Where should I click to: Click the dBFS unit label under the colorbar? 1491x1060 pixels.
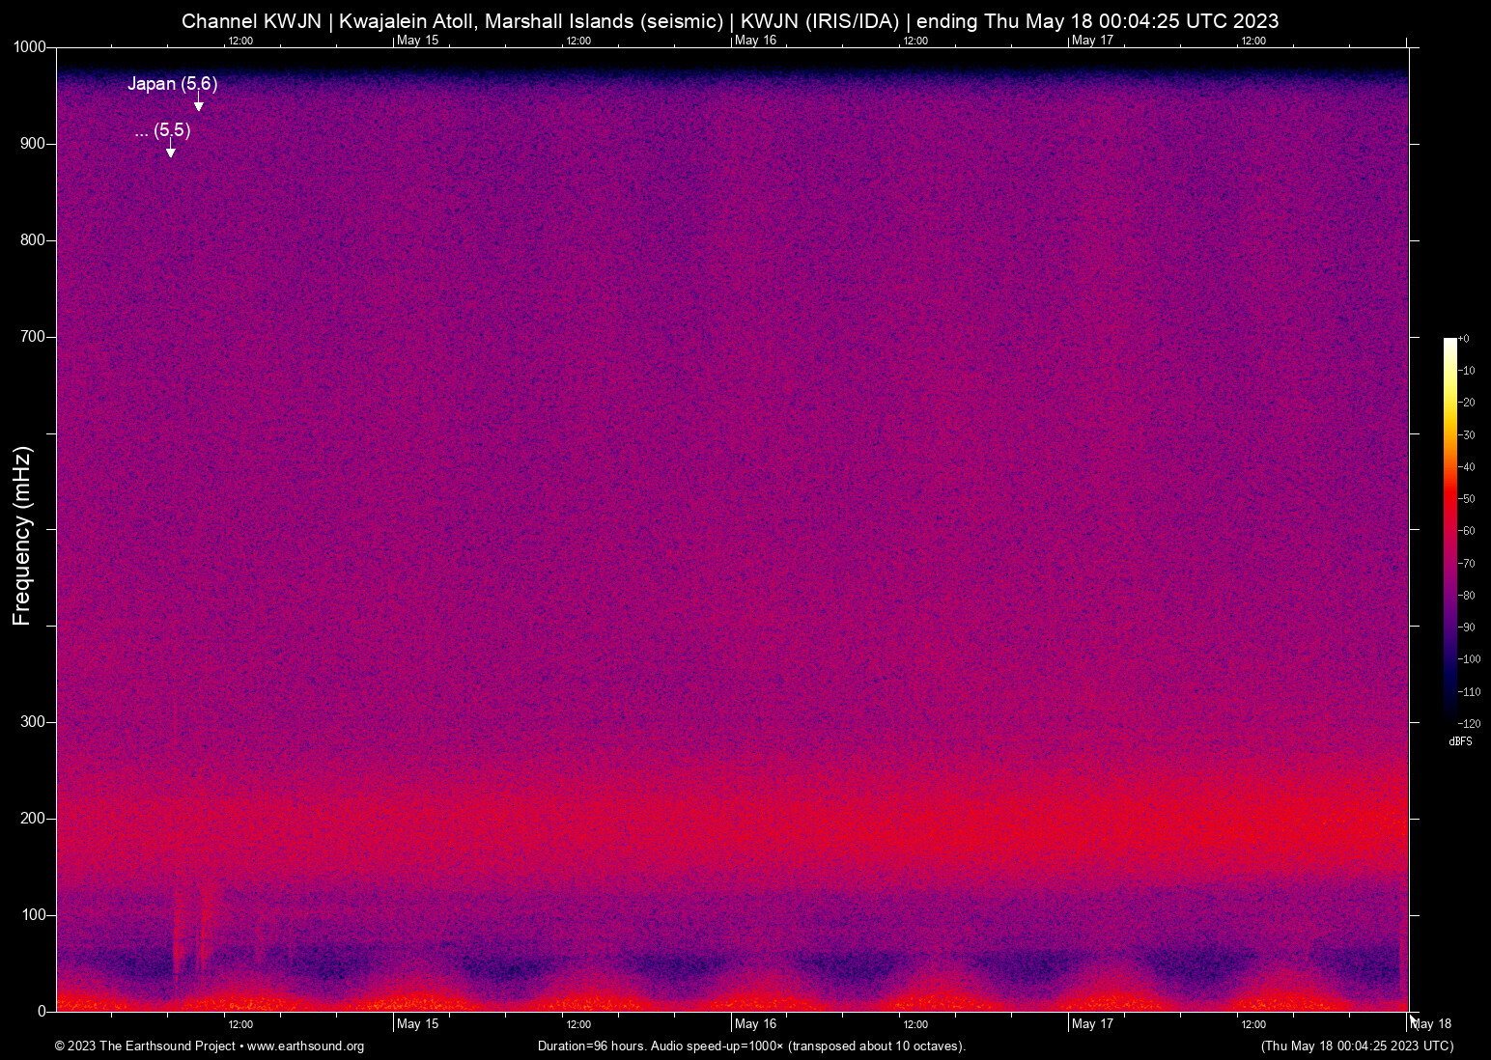1460,741
